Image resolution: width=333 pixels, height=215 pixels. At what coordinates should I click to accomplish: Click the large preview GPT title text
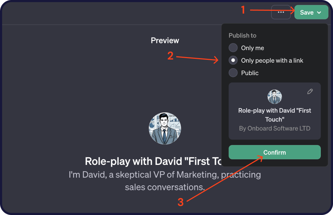pos(153,161)
